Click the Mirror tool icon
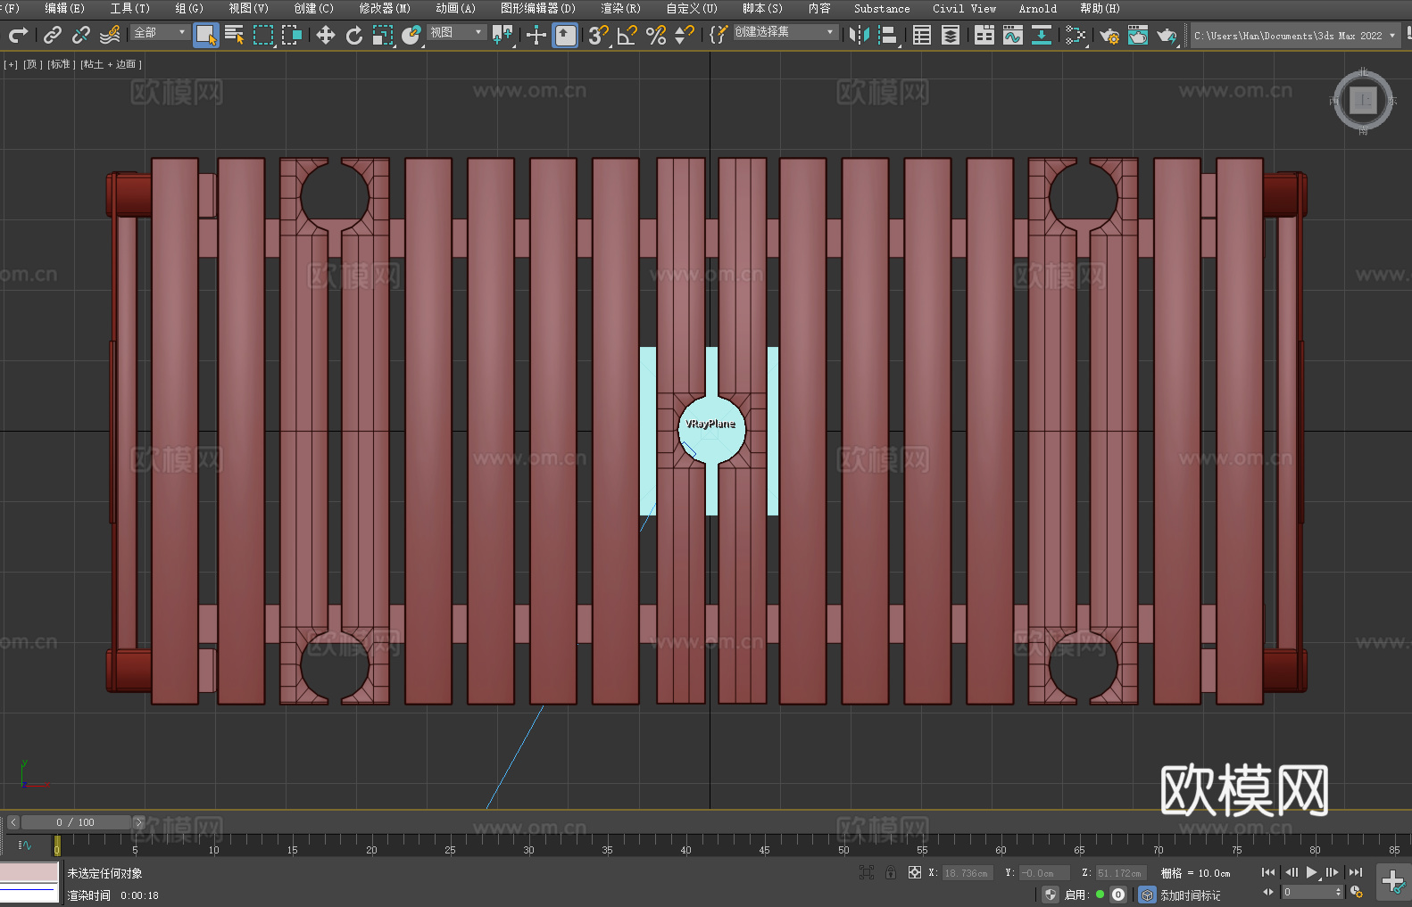The image size is (1412, 907). point(860,35)
